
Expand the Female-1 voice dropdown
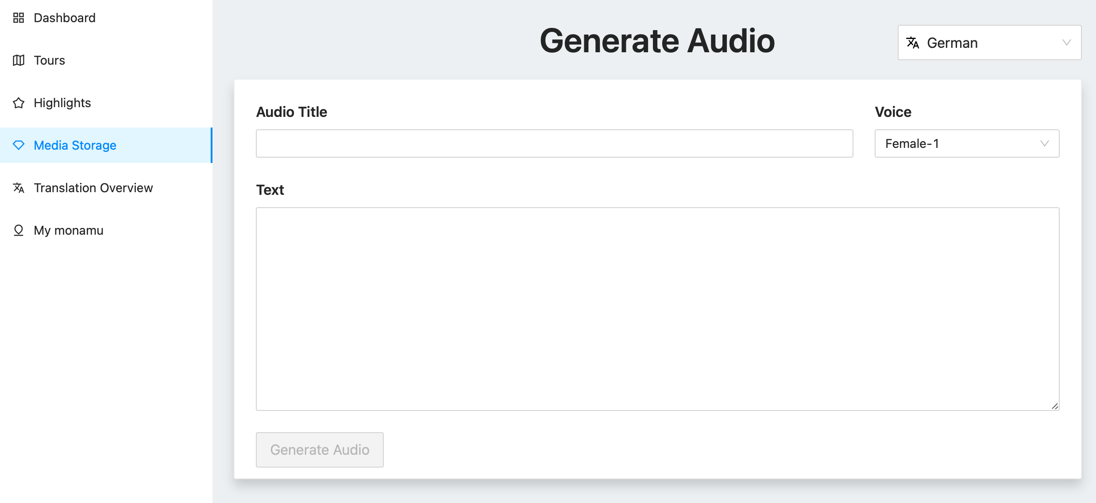tap(966, 143)
